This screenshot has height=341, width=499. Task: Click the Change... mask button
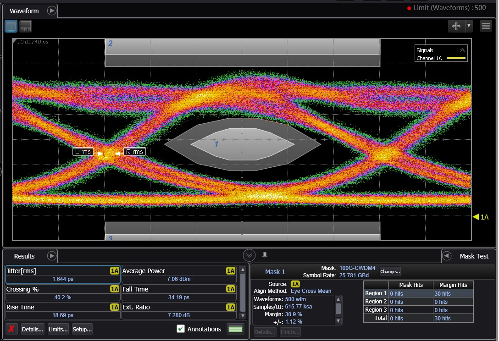pos(390,271)
